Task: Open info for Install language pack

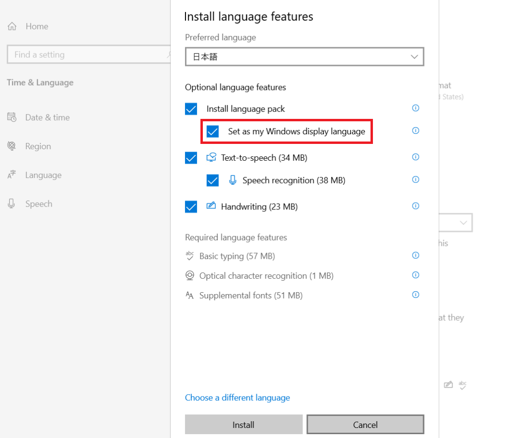Action: click(415, 108)
